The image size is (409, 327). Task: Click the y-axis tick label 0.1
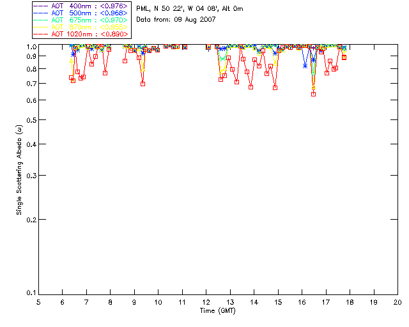31,293
